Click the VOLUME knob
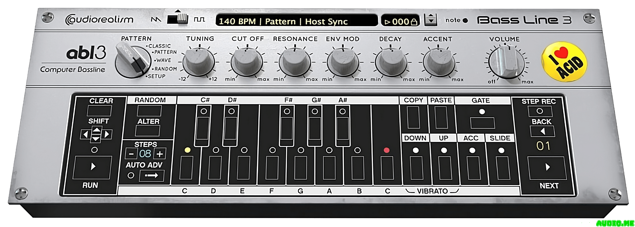The height and width of the screenshot is (227, 635). pyautogui.click(x=507, y=62)
